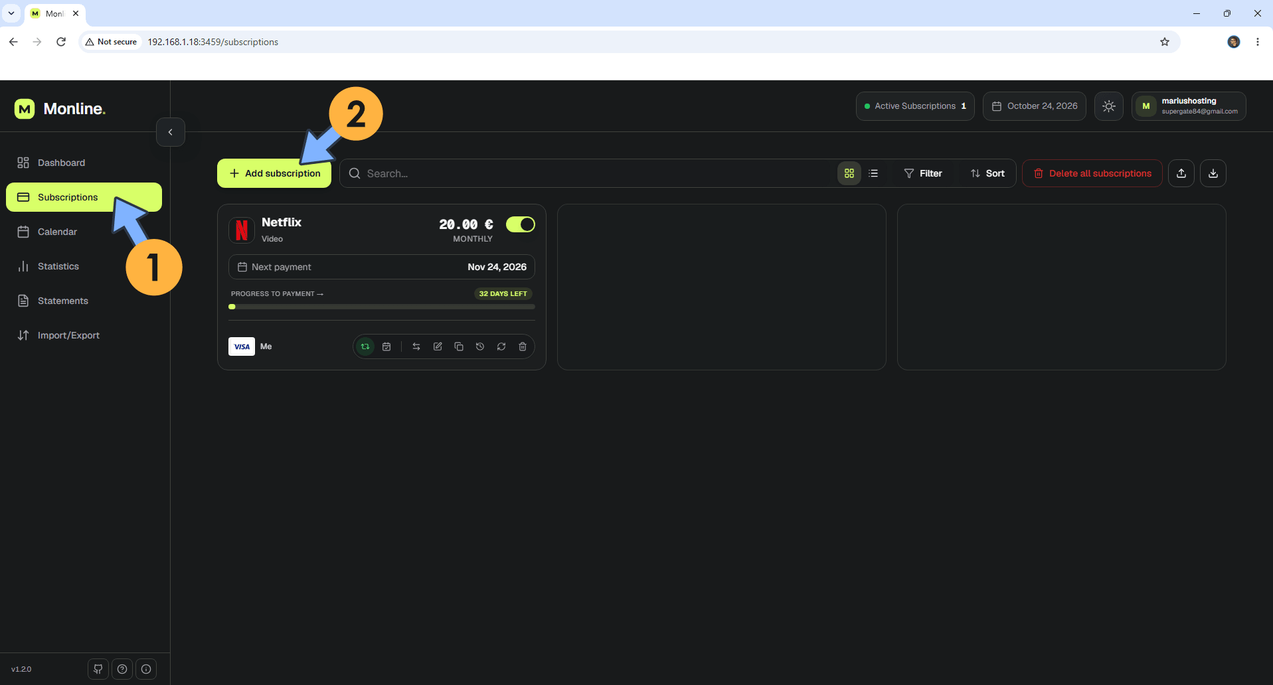Disable the Netflix subscription switch
1273x685 pixels.
[x=521, y=224]
